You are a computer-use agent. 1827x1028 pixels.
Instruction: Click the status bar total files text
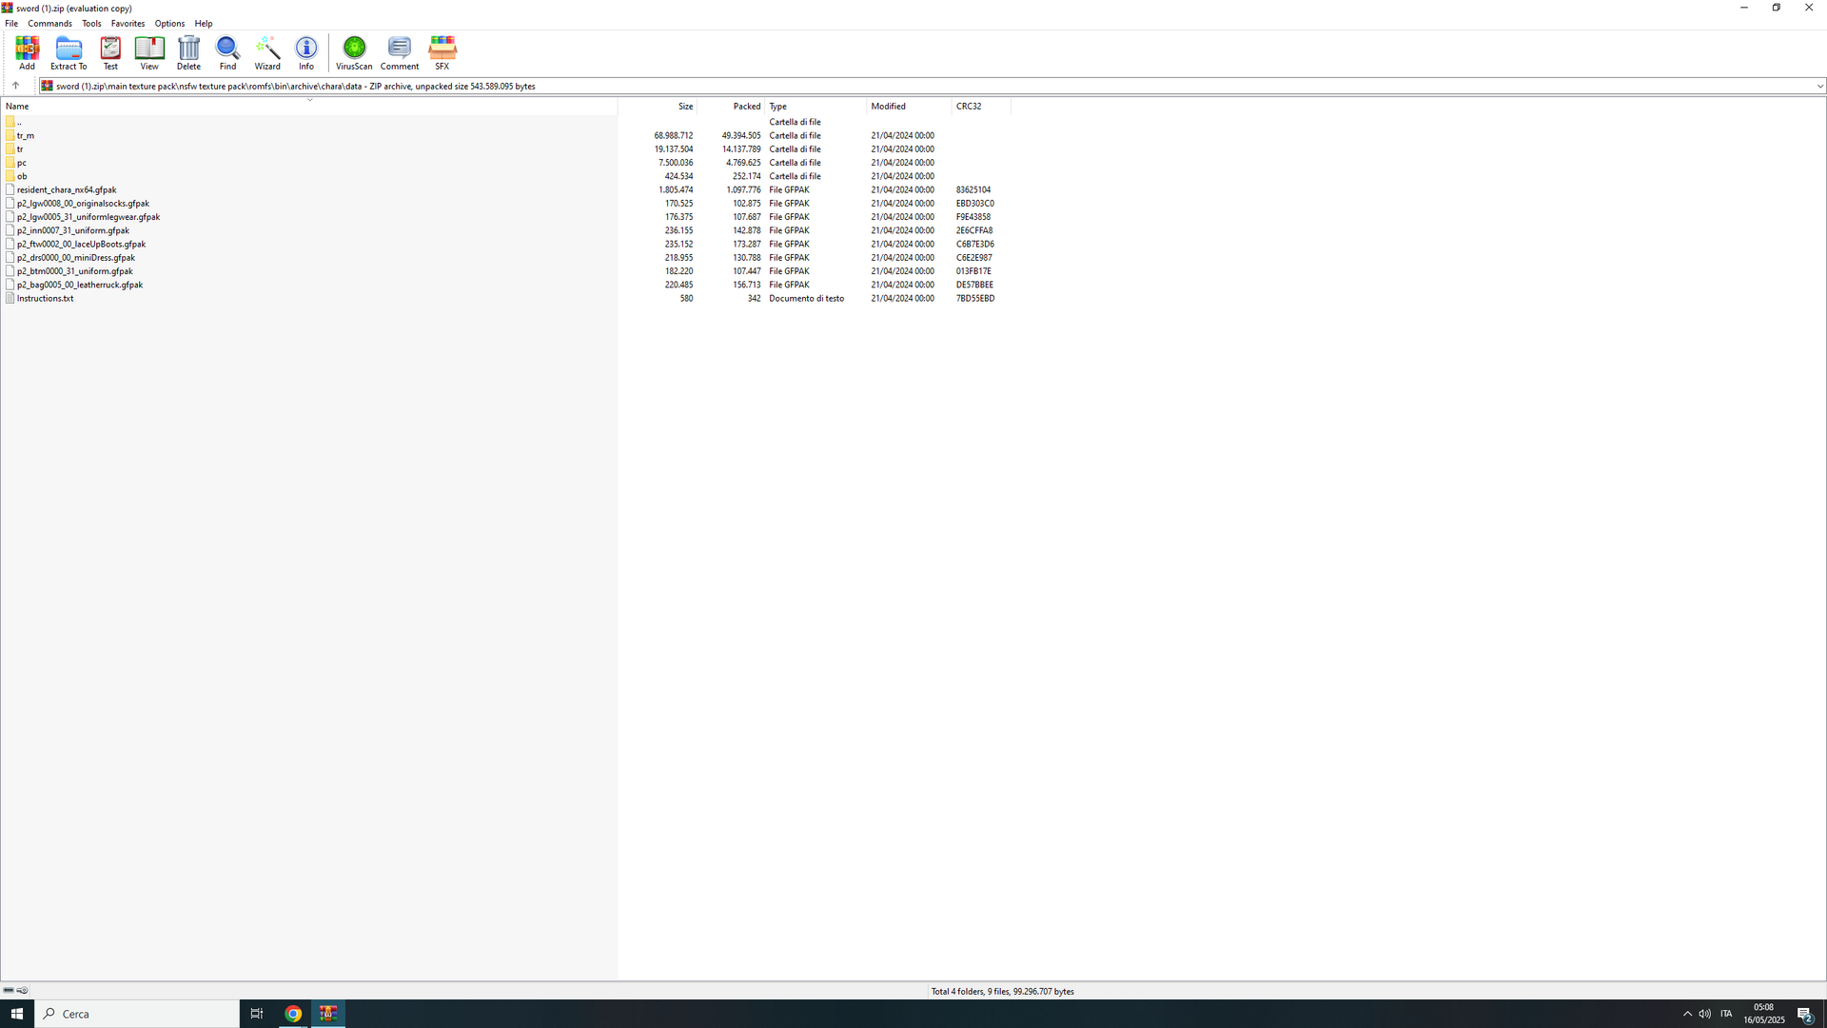pyautogui.click(x=1003, y=992)
